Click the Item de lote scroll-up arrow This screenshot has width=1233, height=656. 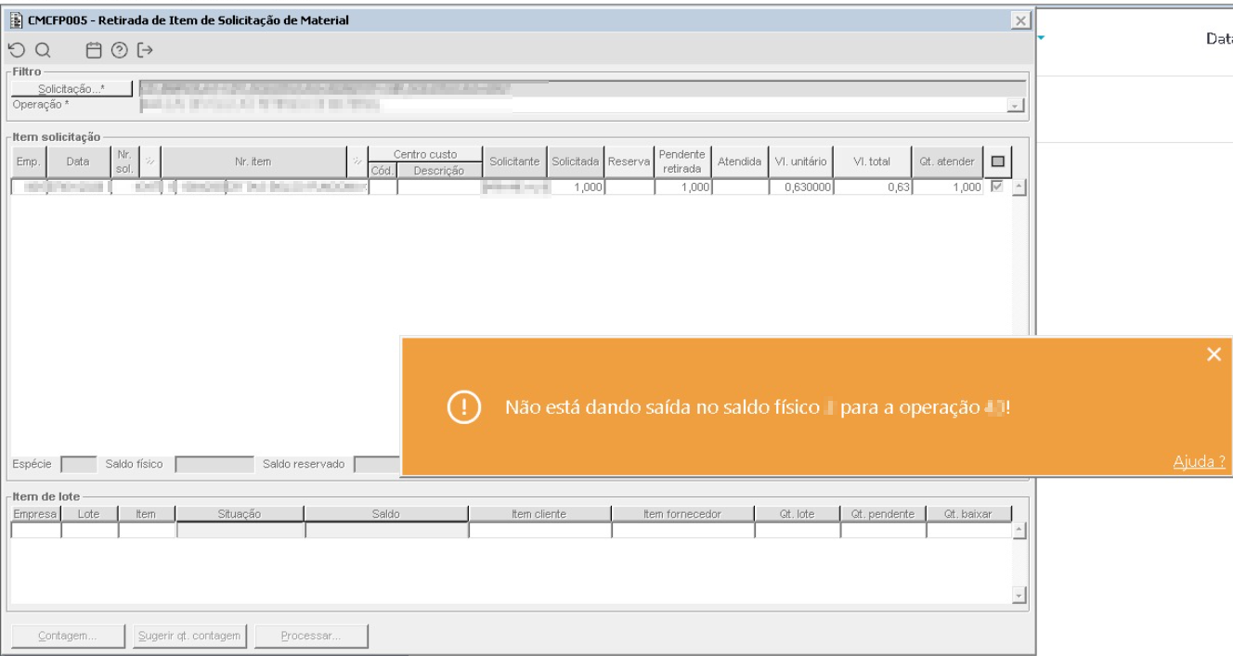point(1018,530)
